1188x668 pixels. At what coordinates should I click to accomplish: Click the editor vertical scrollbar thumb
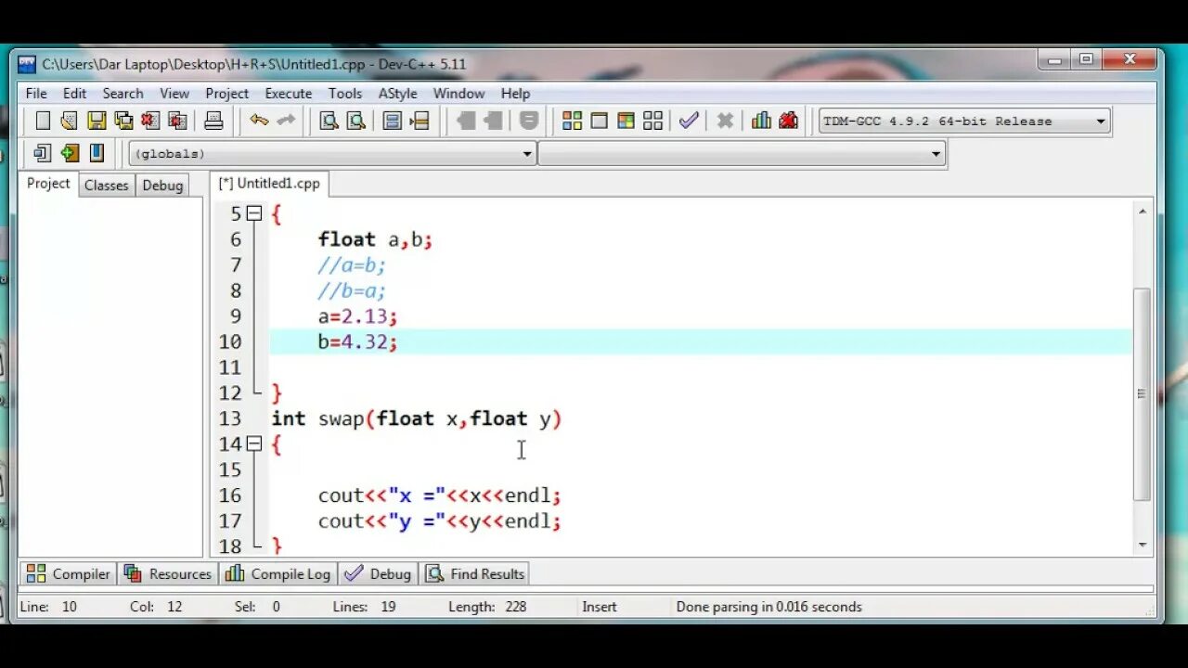[1143, 394]
